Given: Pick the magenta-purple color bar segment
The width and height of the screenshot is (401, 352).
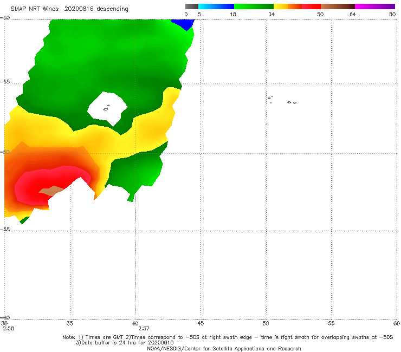Looking at the screenshot, I should [375, 6].
